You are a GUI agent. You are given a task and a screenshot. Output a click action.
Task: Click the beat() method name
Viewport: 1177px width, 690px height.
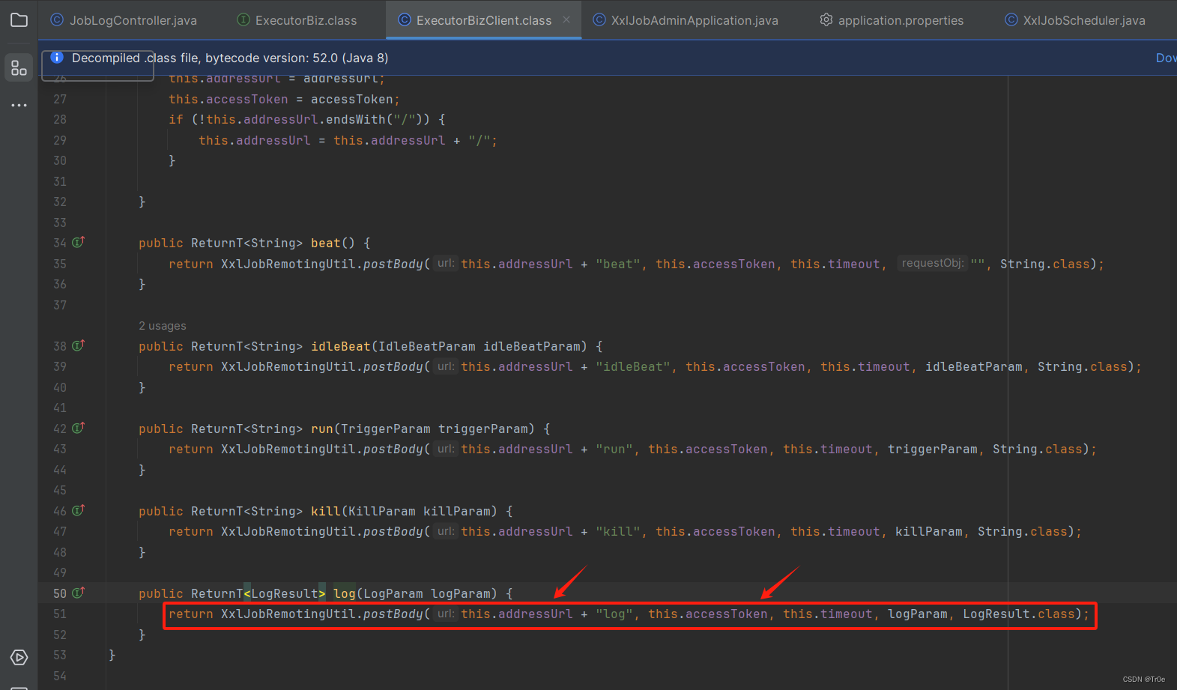[x=326, y=243]
